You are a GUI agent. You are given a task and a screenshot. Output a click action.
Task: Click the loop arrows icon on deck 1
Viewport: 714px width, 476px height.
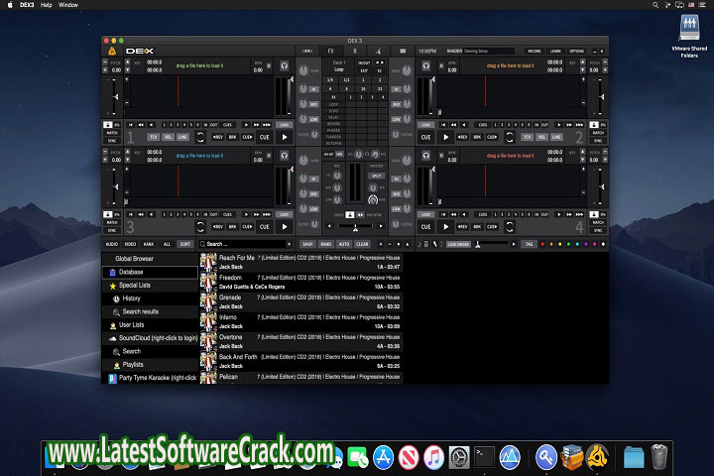[x=200, y=137]
